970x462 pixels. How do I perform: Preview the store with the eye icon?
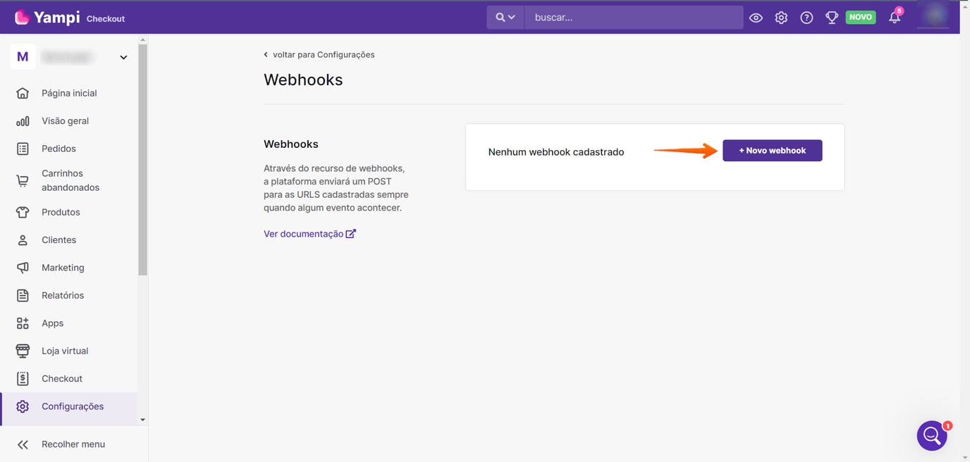pyautogui.click(x=756, y=17)
